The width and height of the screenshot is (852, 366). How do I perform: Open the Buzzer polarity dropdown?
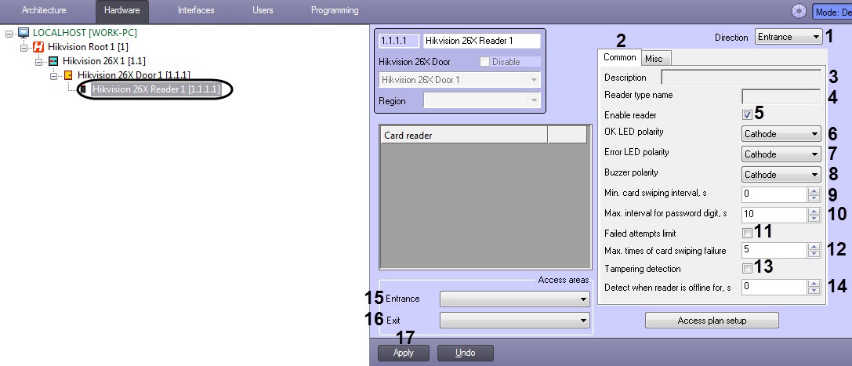(781, 174)
